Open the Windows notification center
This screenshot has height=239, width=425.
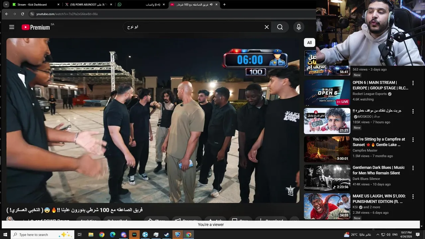[x=418, y=235]
